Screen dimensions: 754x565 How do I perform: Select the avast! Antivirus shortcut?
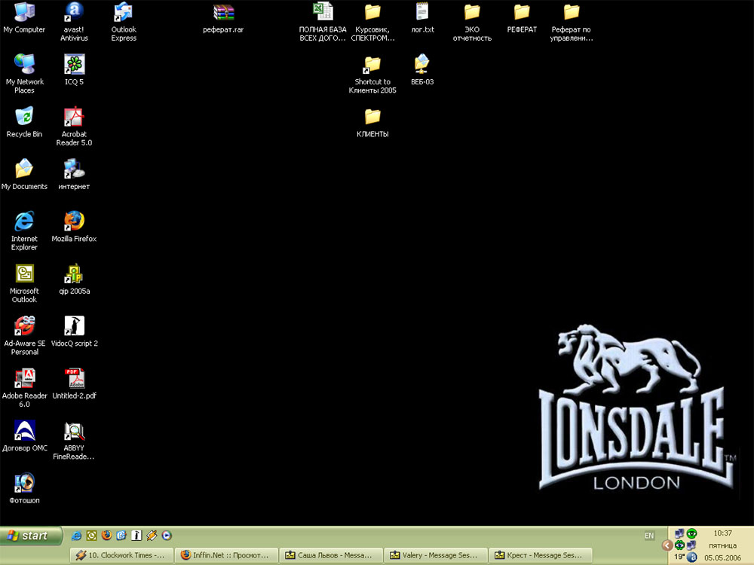point(74,22)
